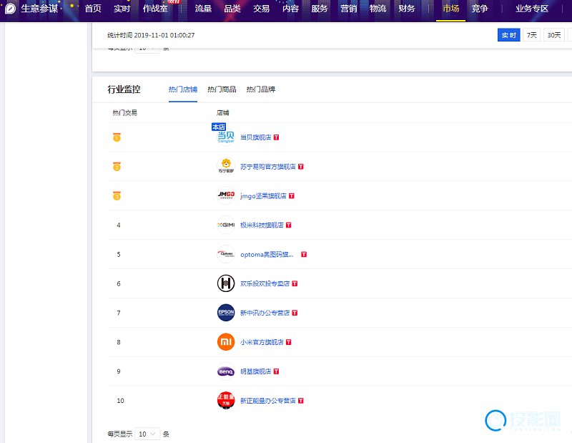Open the 苏宁易购 store logo icon
Screen dimensions: 572x443
[226, 167]
